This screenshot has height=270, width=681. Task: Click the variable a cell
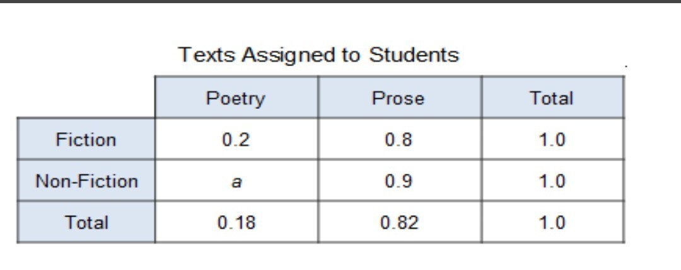point(236,180)
